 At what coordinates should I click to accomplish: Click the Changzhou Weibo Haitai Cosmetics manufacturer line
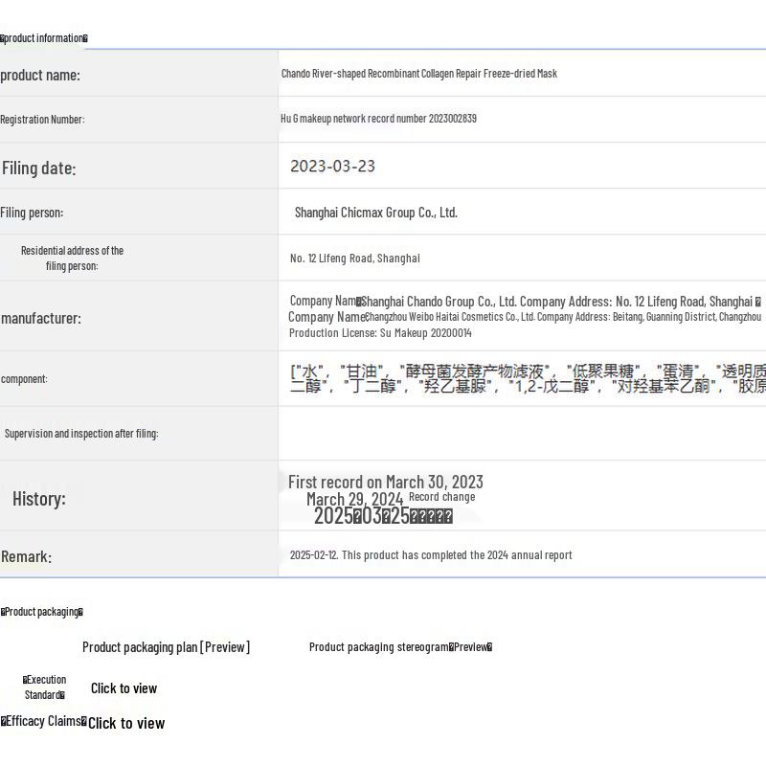[562, 317]
